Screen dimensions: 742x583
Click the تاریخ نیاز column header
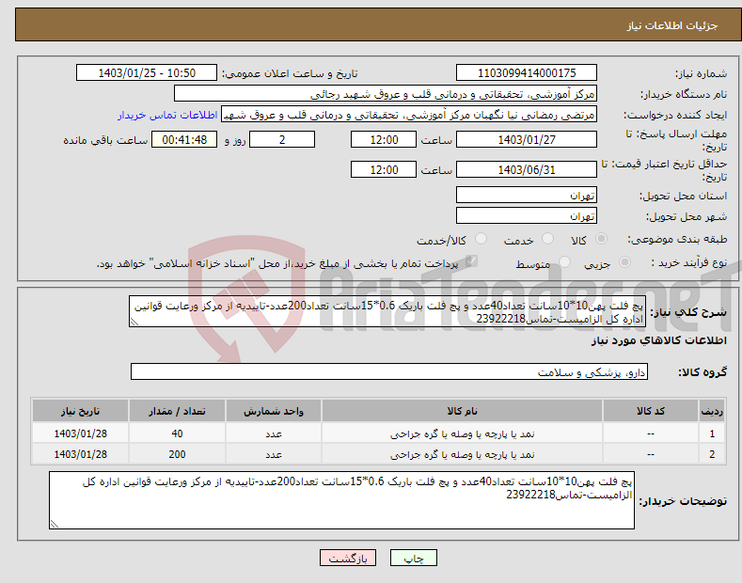click(x=81, y=411)
